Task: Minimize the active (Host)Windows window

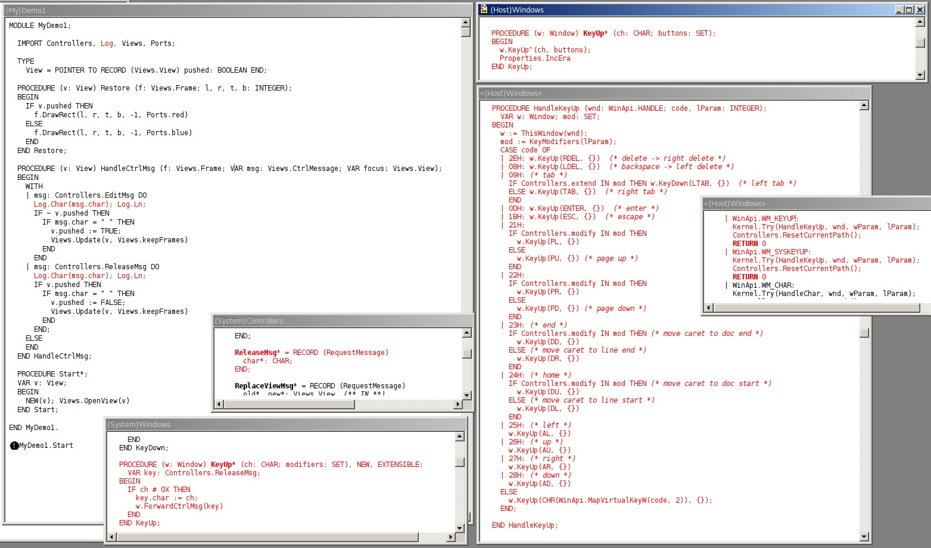Action: [x=899, y=10]
